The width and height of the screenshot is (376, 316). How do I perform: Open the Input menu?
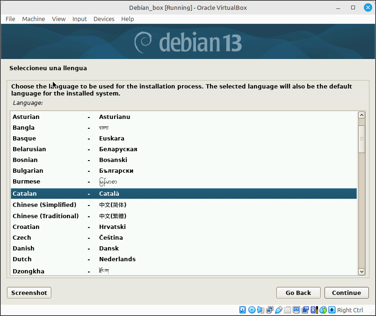click(80, 19)
